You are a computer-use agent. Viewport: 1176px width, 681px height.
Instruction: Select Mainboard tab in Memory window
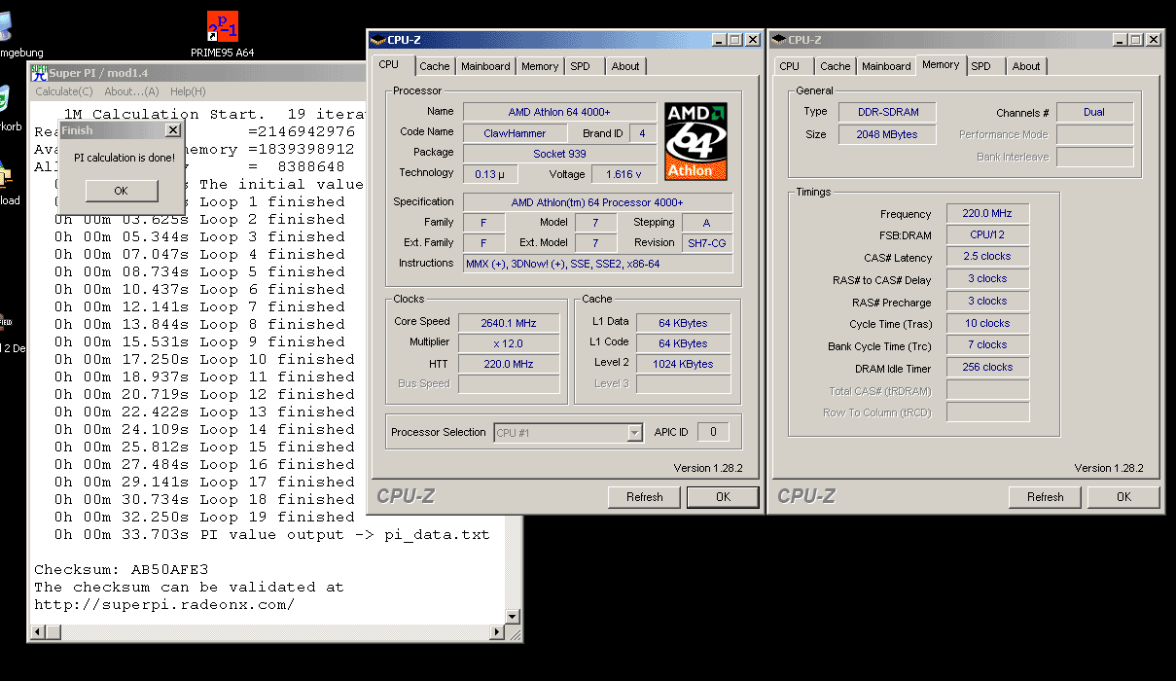[886, 66]
